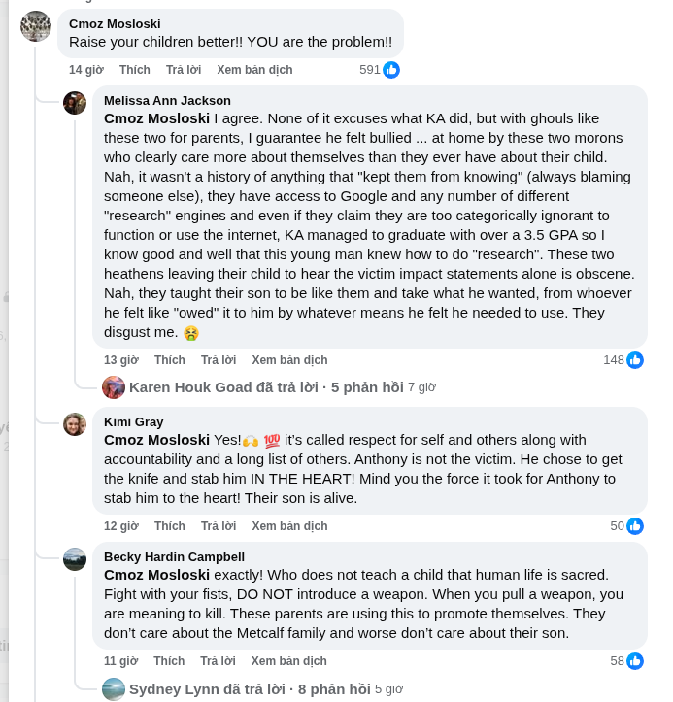Open Becky Hardin Campbell's avatar

pyautogui.click(x=75, y=559)
